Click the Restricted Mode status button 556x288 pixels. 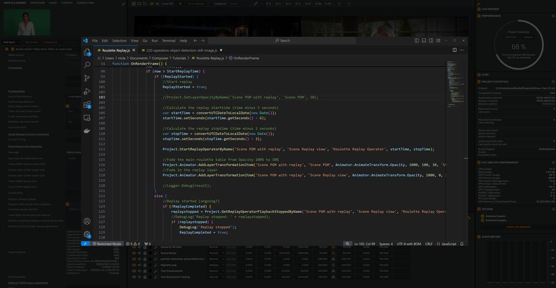(107, 244)
